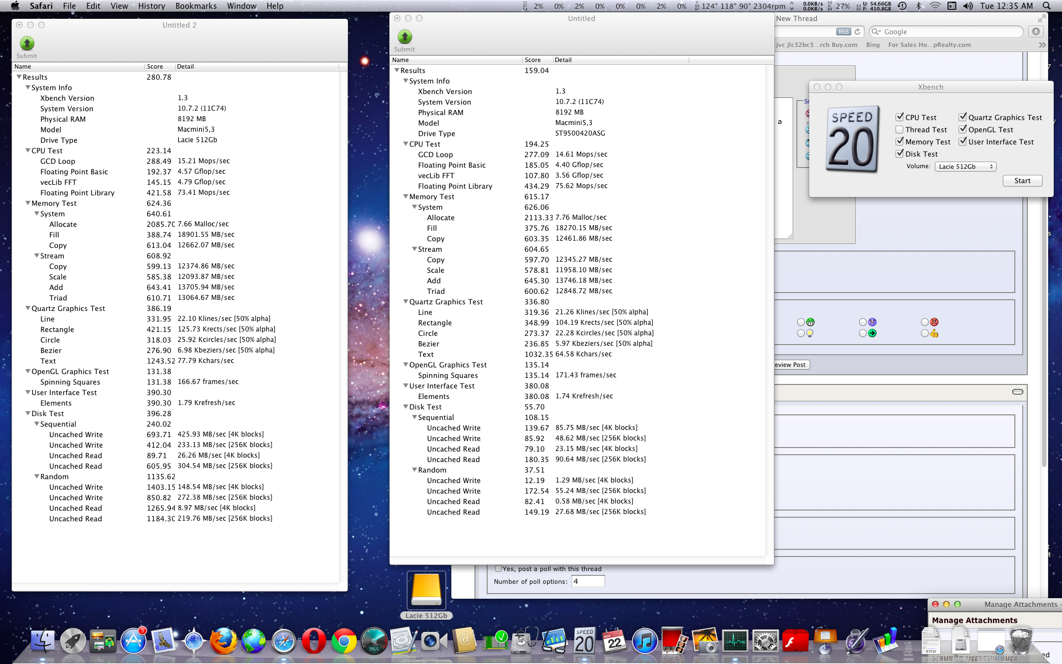Screen dimensions: 1062x664
Task: Click the Preview Post button
Action: (791, 365)
